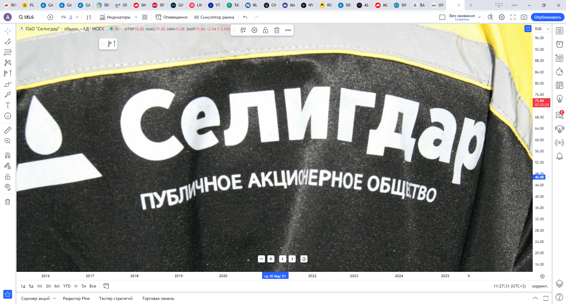Expand the time interval dropdown
The image size is (566, 304).
[x=77, y=17]
